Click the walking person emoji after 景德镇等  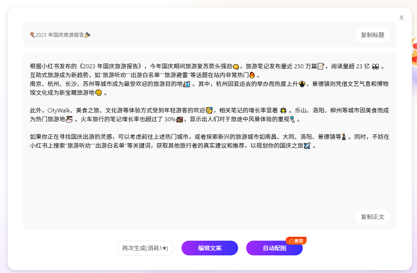pos(344,137)
